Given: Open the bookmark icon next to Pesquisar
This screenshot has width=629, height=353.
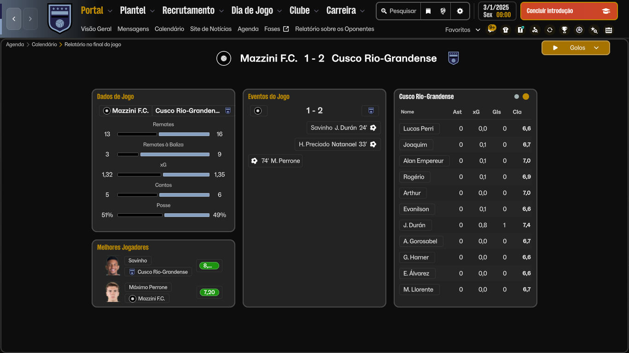Looking at the screenshot, I should point(428,11).
